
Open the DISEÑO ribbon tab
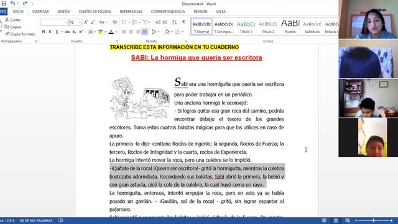click(63, 12)
